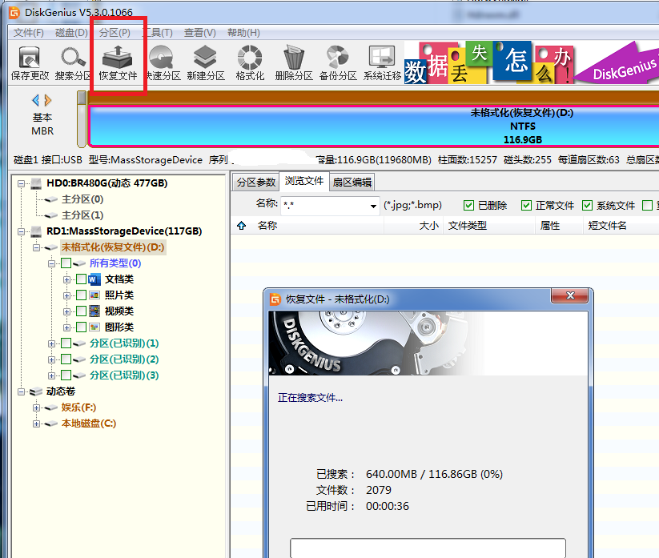Screen dimensions: 659x558
Task: Click the 格式化 format icon
Action: (250, 63)
